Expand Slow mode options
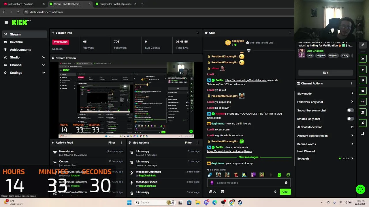The height and width of the screenshot is (207, 369). 352,93
